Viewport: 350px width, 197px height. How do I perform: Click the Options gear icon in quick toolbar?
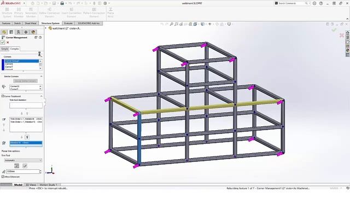point(105,3)
